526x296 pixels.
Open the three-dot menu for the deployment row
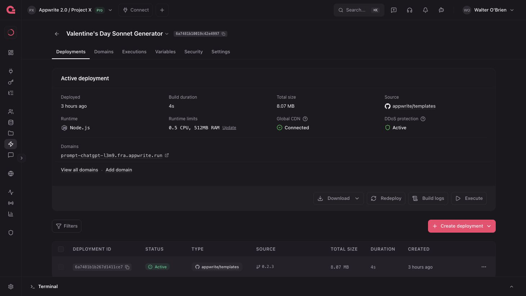tap(484, 267)
